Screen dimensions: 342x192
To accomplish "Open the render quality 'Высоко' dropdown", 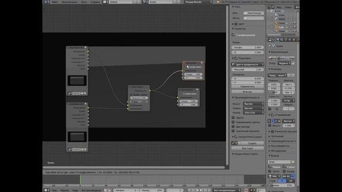I will coord(253,104).
